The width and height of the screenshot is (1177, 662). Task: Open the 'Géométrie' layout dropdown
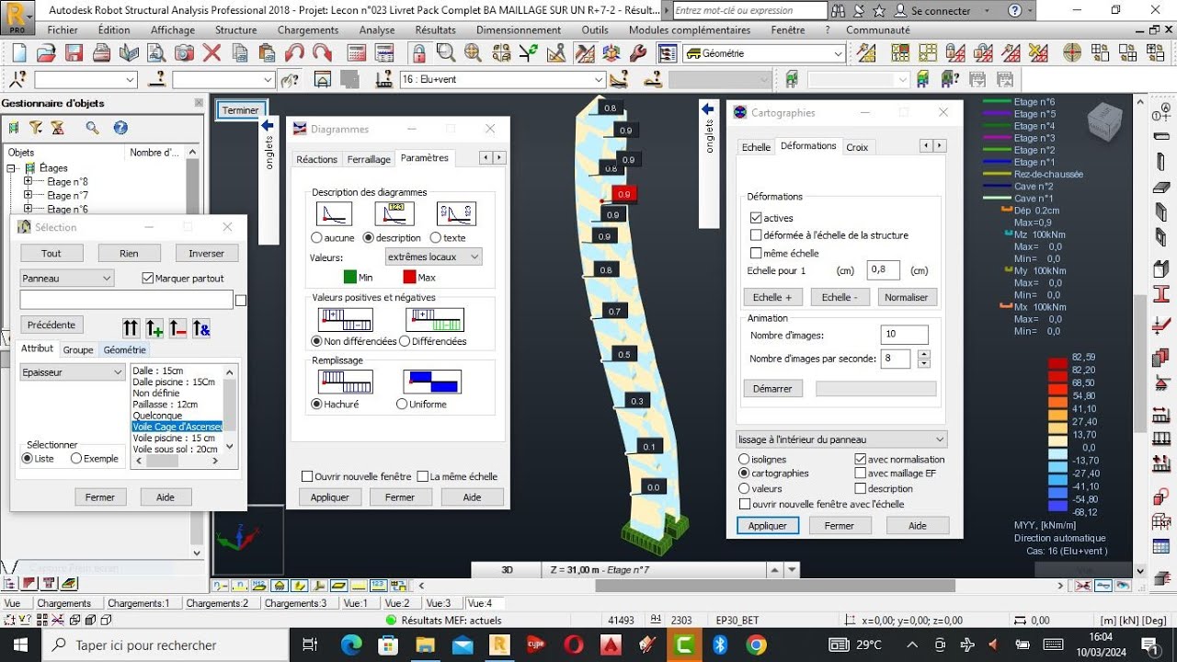(x=763, y=53)
